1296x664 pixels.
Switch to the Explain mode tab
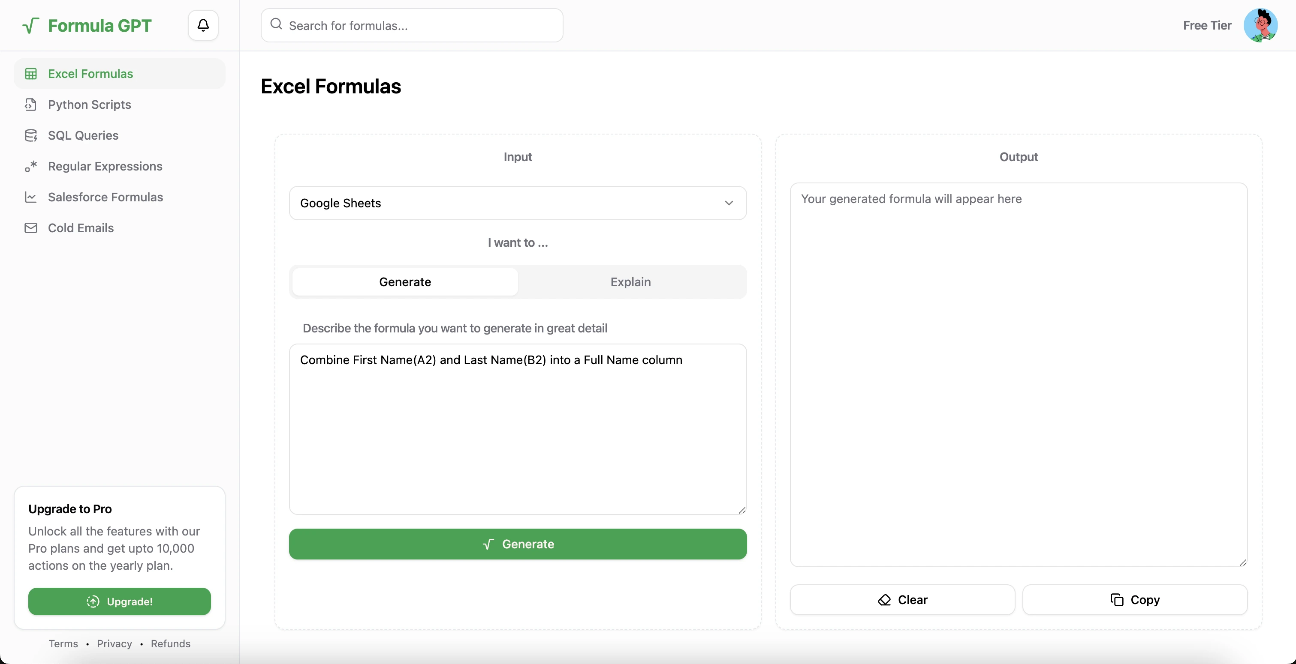click(x=630, y=282)
